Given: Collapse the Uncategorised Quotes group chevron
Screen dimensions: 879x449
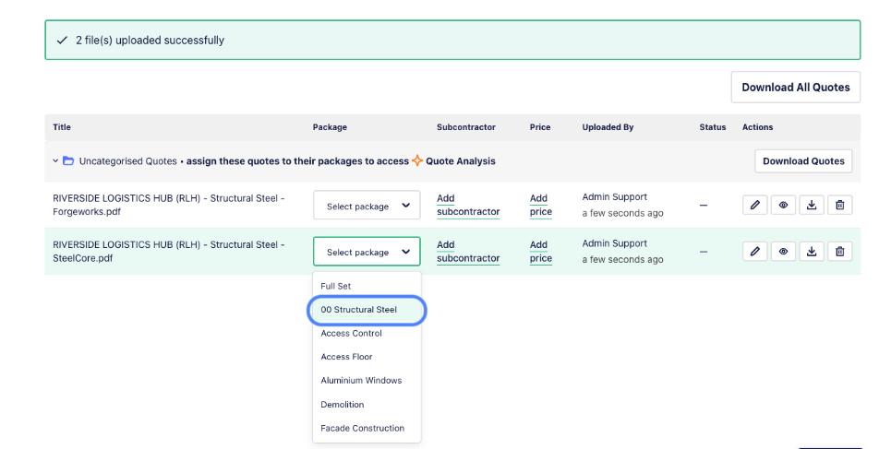Looking at the screenshot, I should [55, 161].
